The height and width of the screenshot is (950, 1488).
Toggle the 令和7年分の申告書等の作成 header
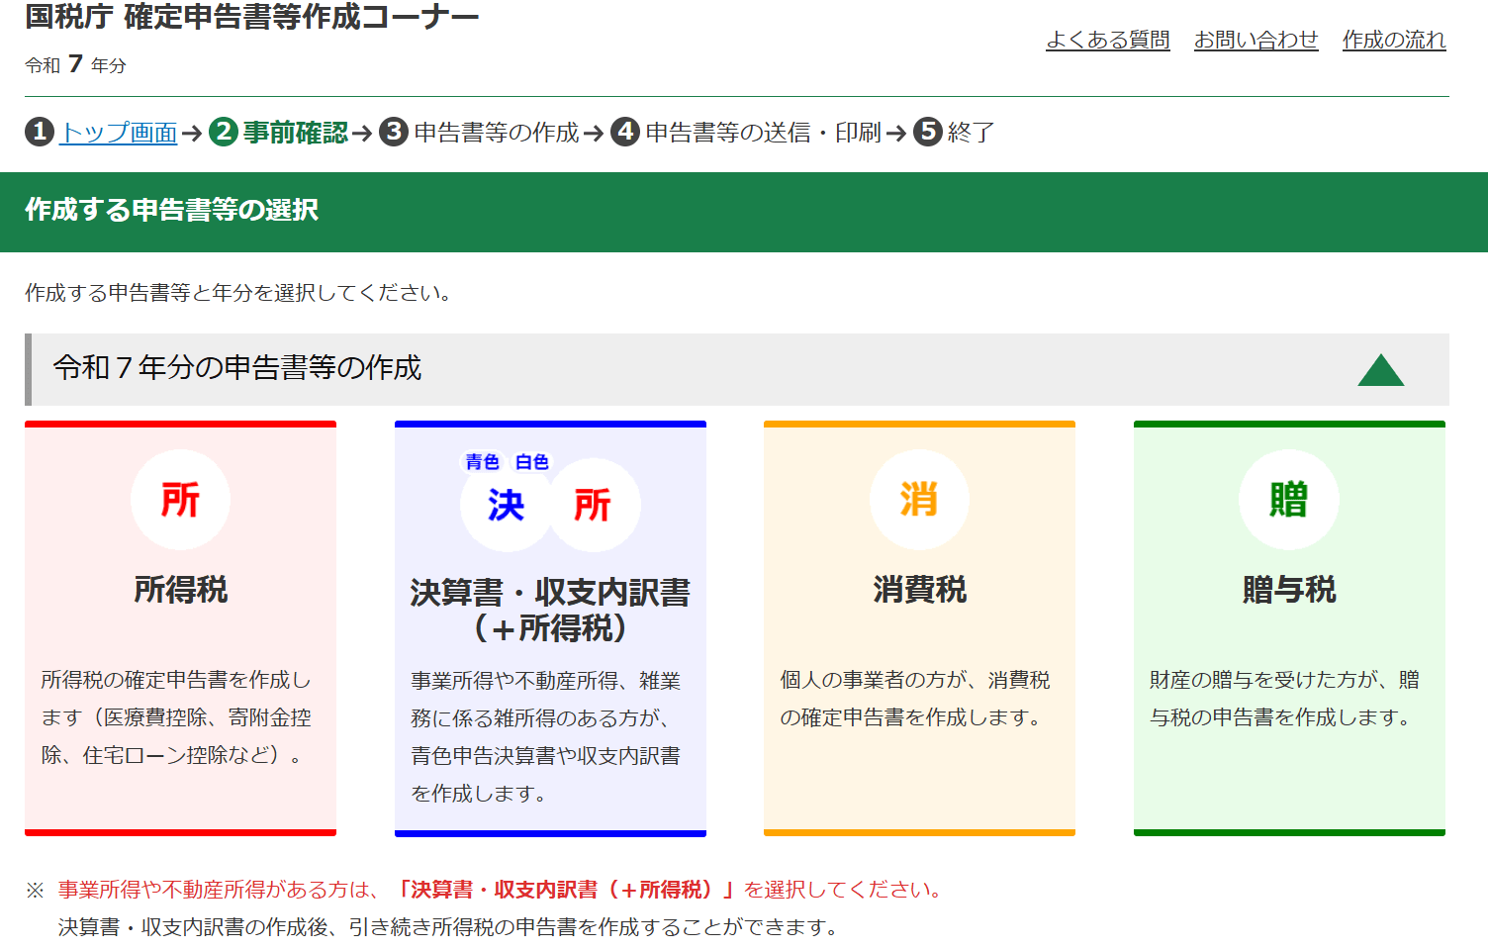coord(237,368)
